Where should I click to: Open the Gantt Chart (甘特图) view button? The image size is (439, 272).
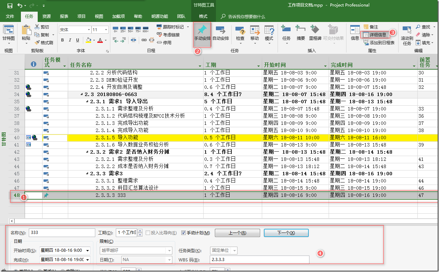(x=8, y=35)
